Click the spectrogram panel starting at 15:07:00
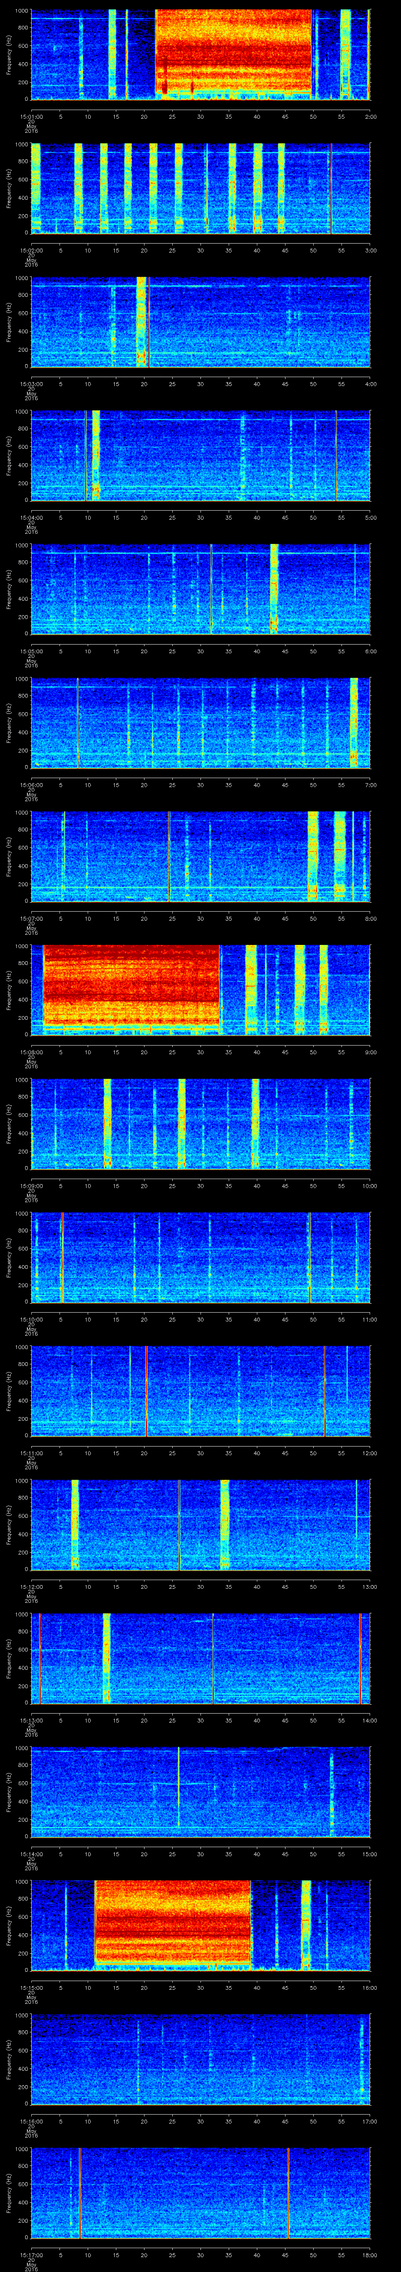 click(x=200, y=856)
